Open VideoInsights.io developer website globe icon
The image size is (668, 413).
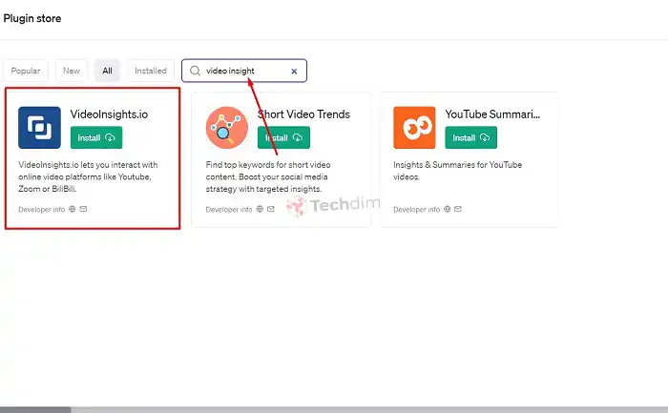(x=72, y=209)
